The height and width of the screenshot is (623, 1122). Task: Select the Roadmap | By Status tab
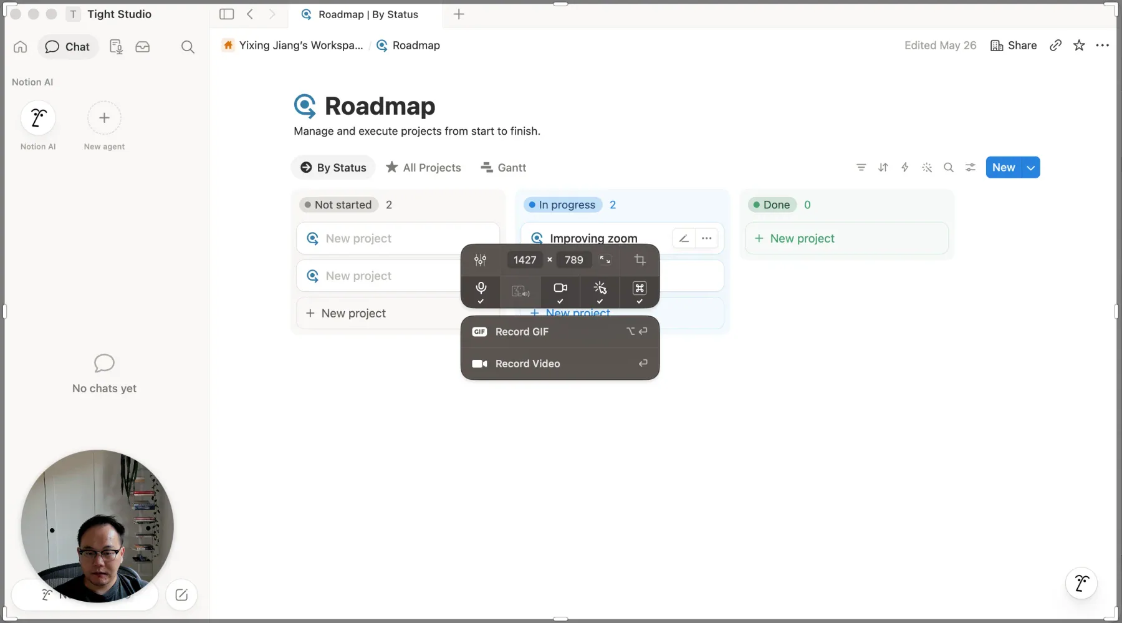point(365,14)
